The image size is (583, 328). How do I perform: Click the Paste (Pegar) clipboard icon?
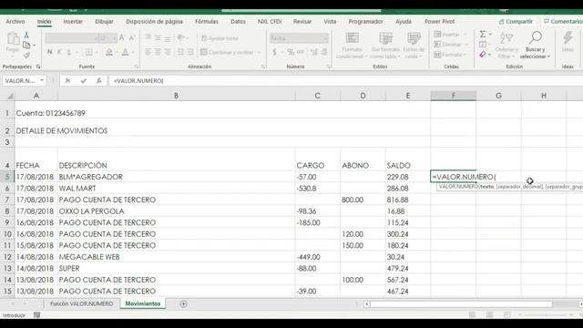click(x=13, y=38)
